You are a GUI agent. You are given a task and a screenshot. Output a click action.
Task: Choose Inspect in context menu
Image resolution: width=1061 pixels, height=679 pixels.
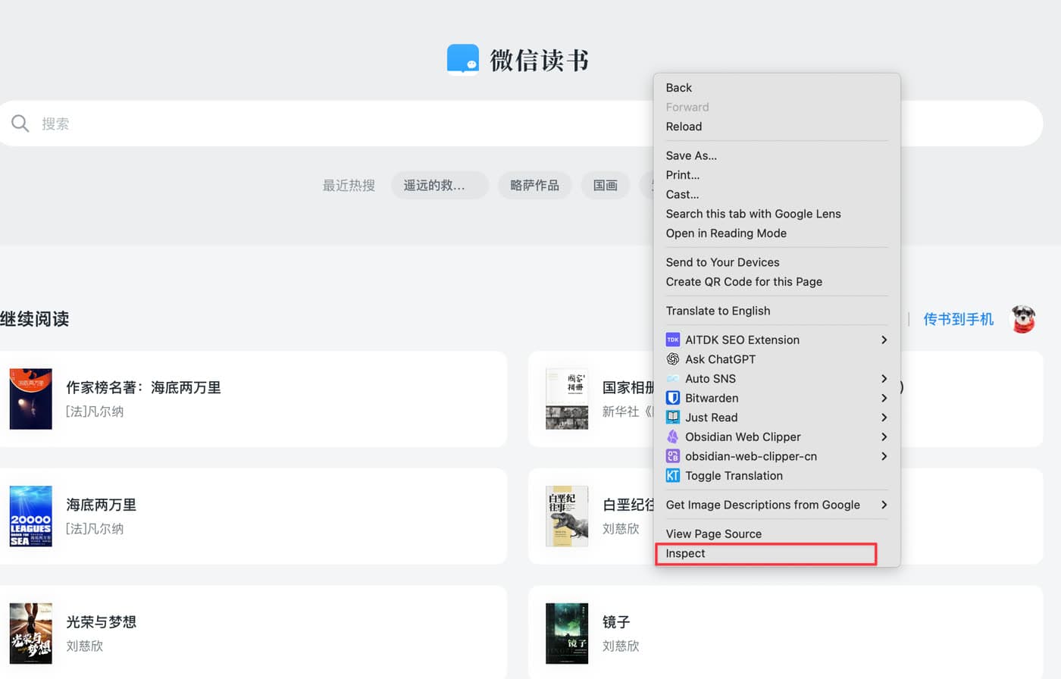click(x=777, y=553)
